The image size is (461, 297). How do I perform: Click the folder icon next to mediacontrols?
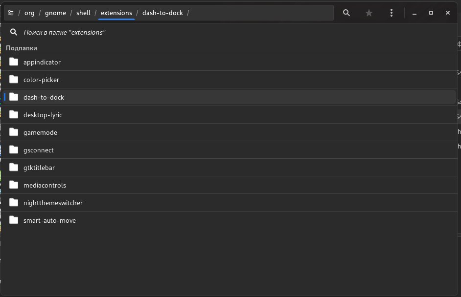(x=14, y=185)
